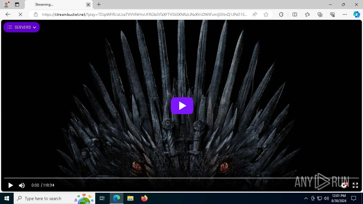Mute the video volume
363x204 pixels.
click(x=22, y=185)
